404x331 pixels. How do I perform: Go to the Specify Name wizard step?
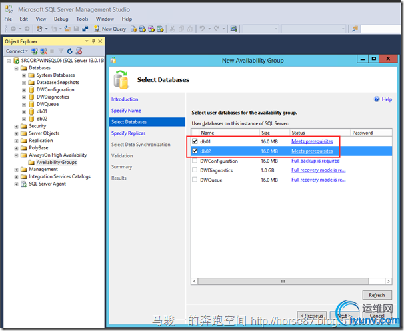(x=126, y=111)
